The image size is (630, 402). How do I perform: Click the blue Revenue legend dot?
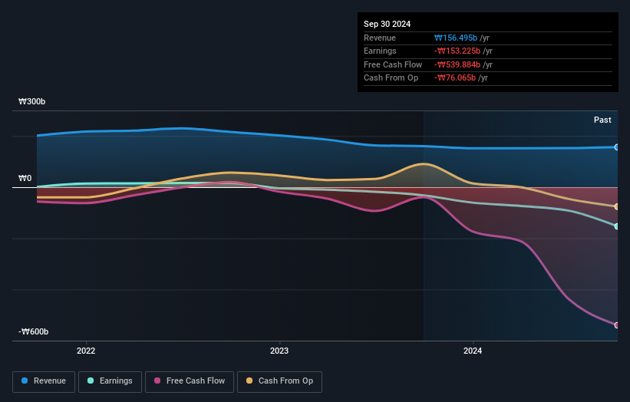point(25,381)
